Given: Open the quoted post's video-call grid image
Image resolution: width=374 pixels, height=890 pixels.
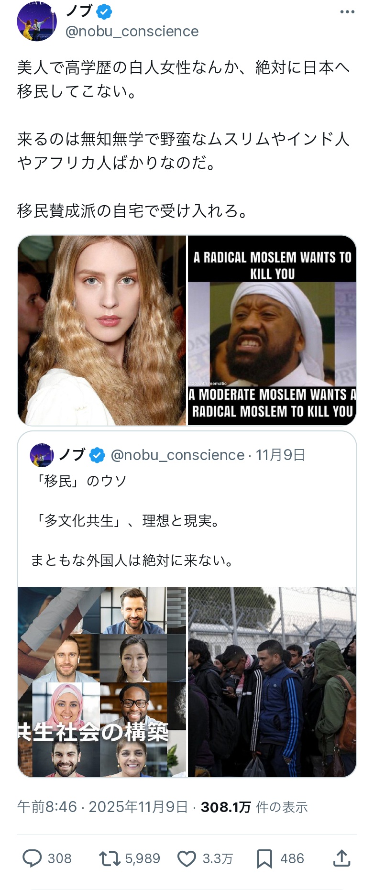Looking at the screenshot, I should (102, 681).
